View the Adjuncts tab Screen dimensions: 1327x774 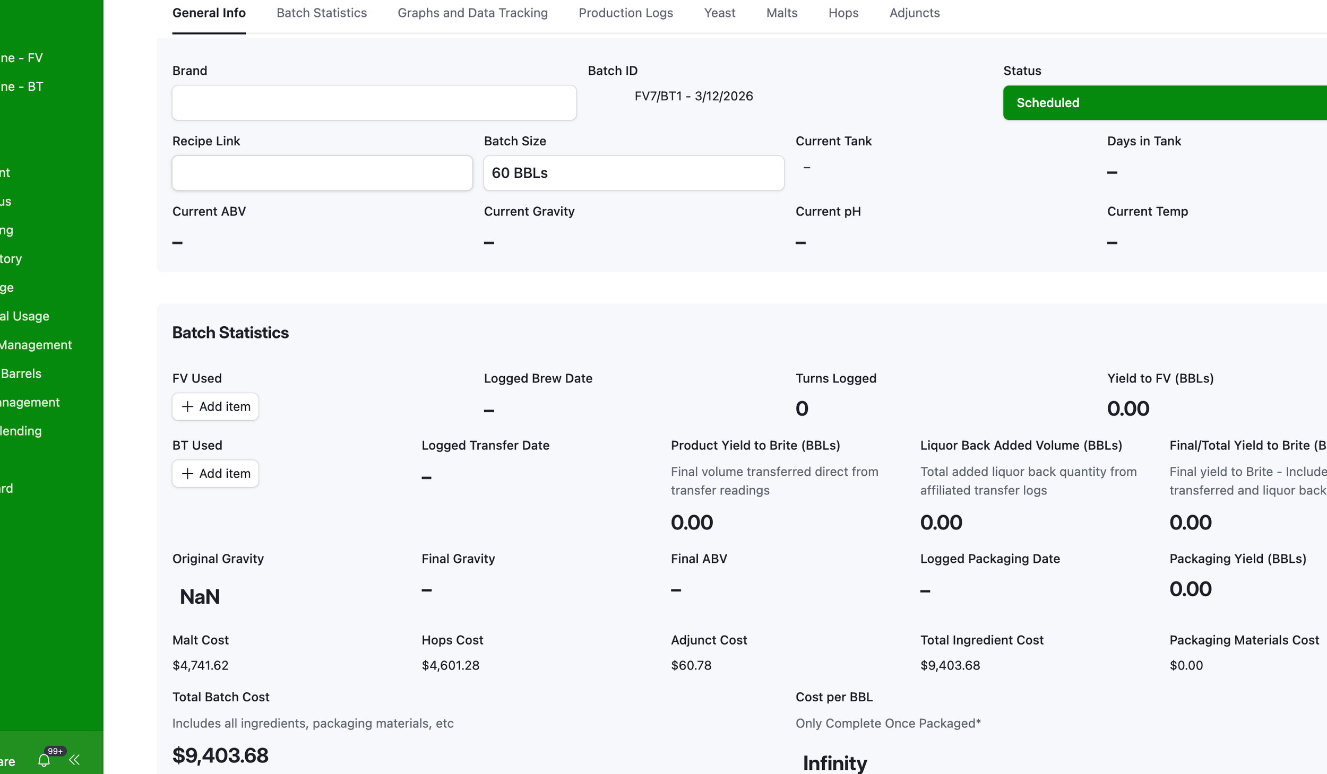pos(914,13)
